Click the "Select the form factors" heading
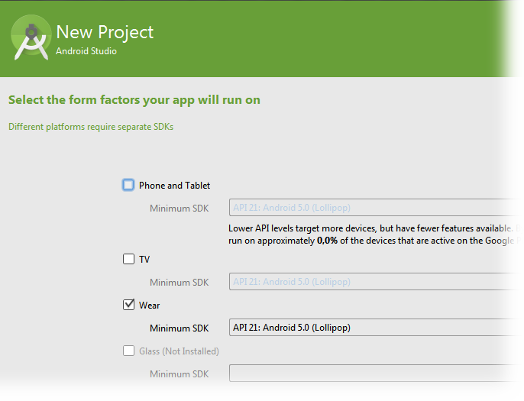The image size is (524, 401). 139,100
